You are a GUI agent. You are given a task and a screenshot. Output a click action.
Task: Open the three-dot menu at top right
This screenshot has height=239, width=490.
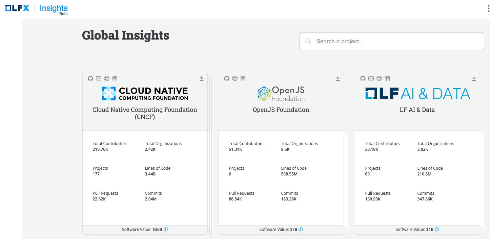488,9
